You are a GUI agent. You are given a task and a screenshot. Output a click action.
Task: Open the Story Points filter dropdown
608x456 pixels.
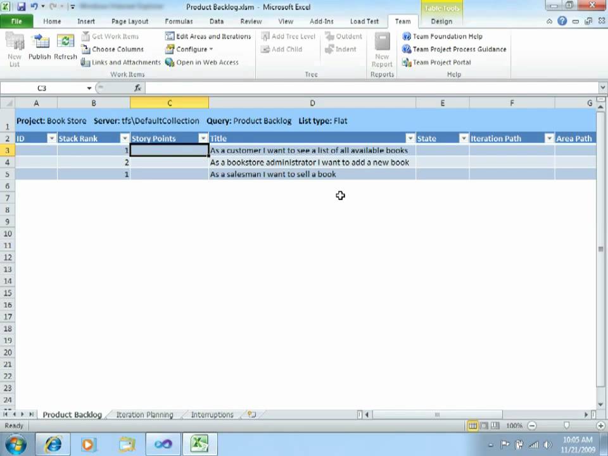[x=203, y=139]
